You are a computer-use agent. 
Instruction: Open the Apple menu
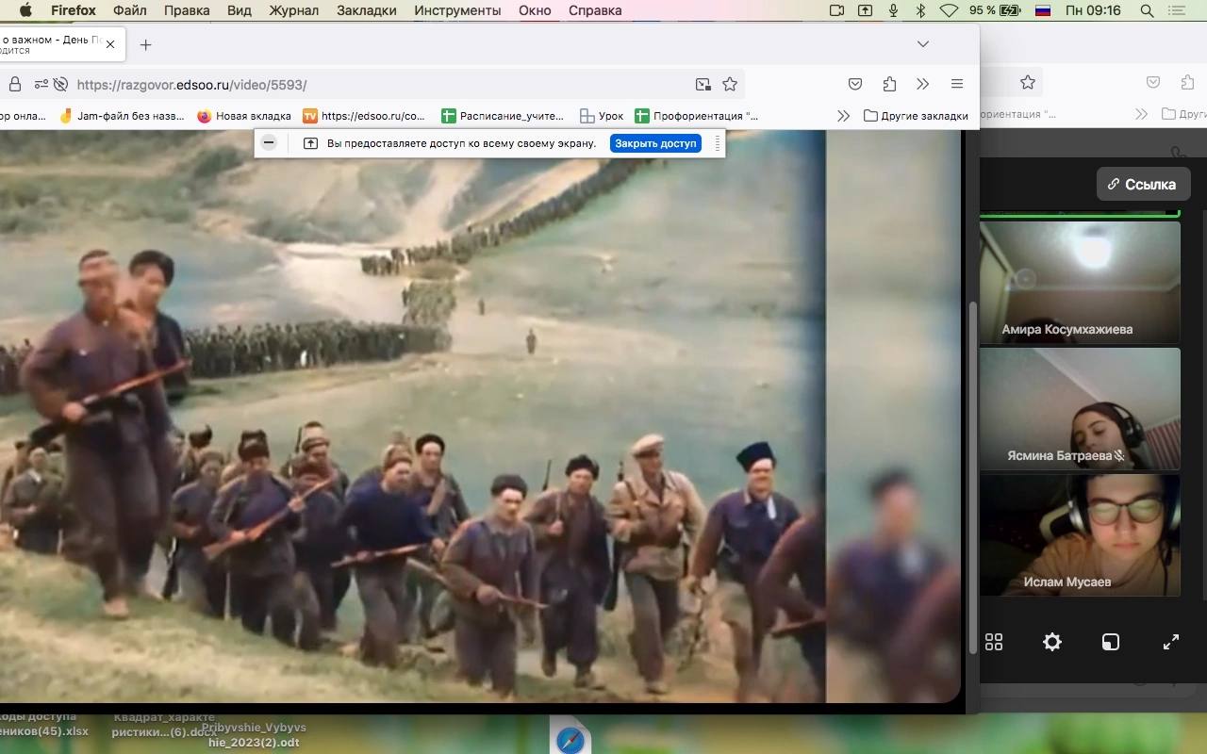[25, 10]
